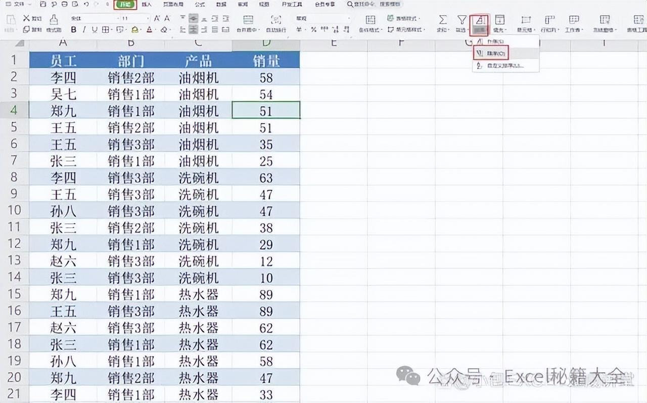This screenshot has width=647, height=403.
Task: Click 吴七 in row 3
Action: click(63, 94)
